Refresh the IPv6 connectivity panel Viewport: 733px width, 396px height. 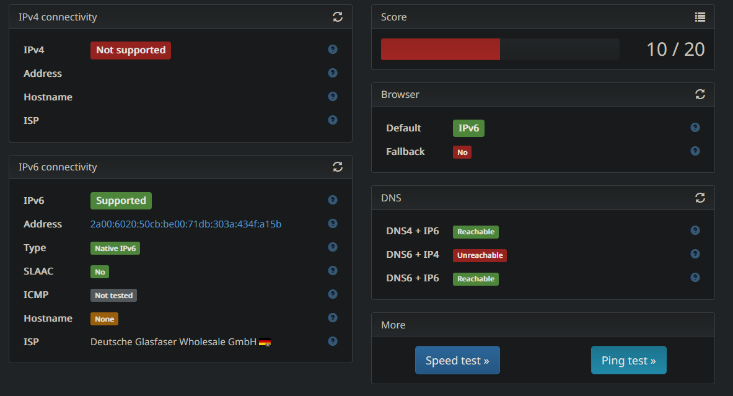(x=338, y=167)
